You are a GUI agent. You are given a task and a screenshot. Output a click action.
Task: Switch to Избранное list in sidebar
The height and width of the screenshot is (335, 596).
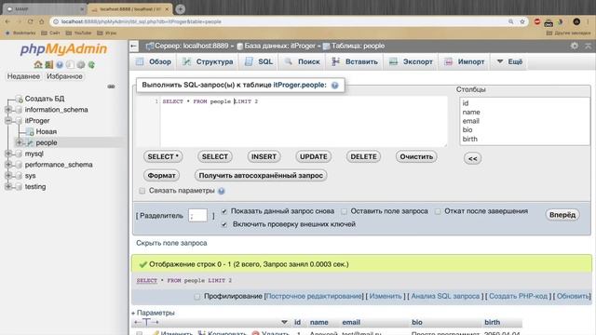coord(64,76)
